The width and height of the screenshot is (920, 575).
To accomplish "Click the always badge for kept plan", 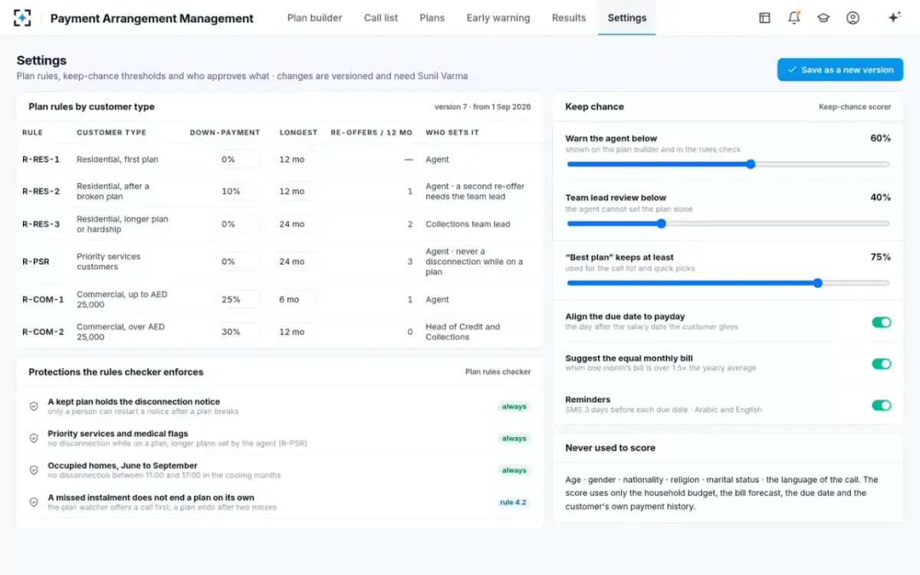I will 514,406.
